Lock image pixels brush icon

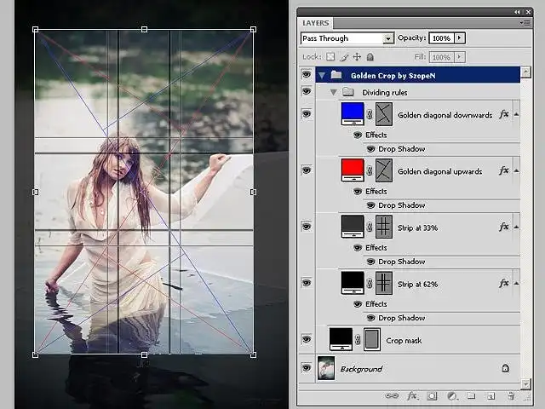[344, 57]
